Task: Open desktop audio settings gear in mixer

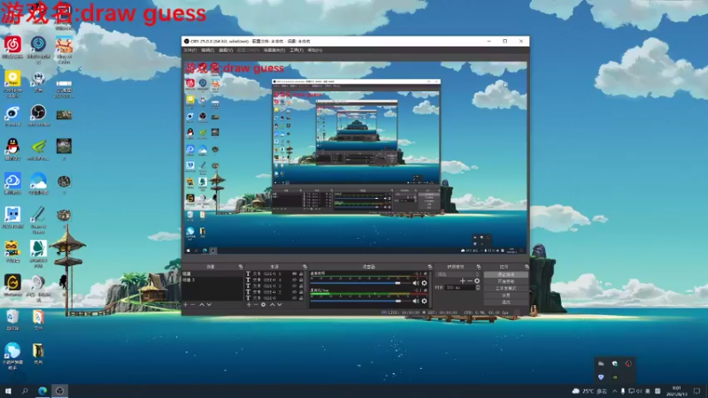Action: [424, 283]
